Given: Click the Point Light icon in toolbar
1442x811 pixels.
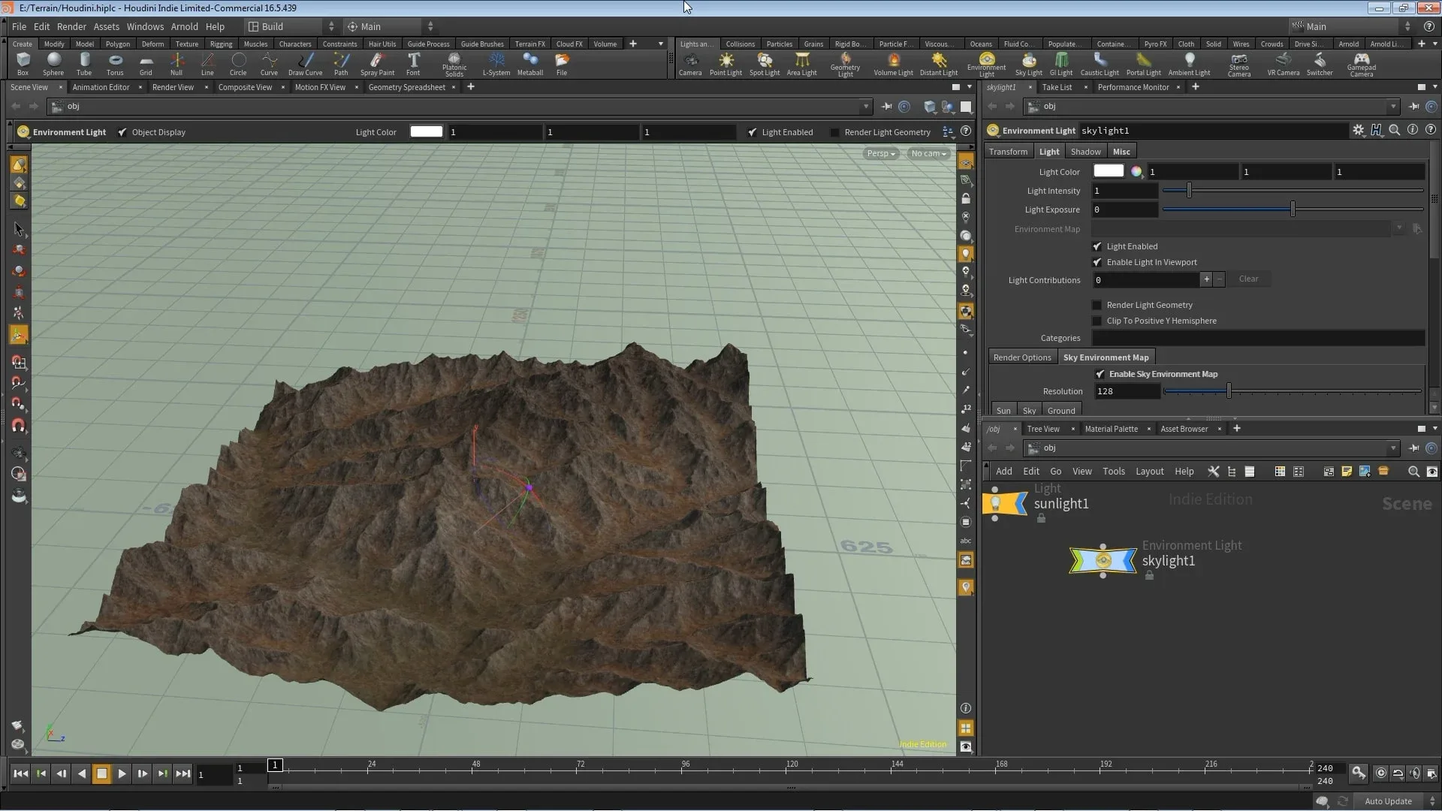Looking at the screenshot, I should click(726, 65).
